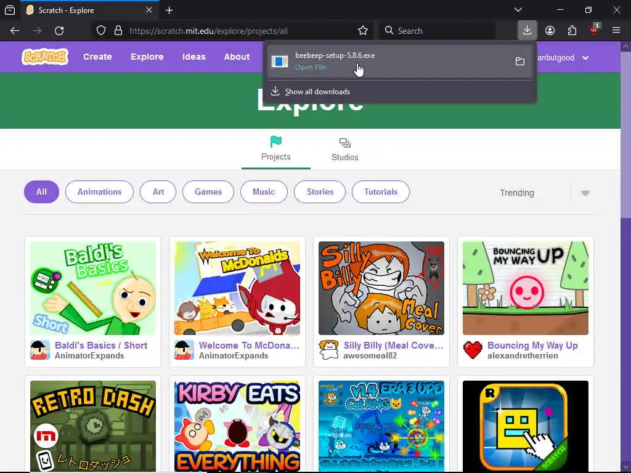Viewport: 631px width, 473px height.
Task: Filter by Music
Action: [264, 192]
